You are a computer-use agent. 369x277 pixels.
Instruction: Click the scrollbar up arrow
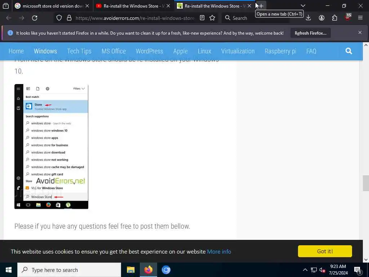[x=366, y=45]
